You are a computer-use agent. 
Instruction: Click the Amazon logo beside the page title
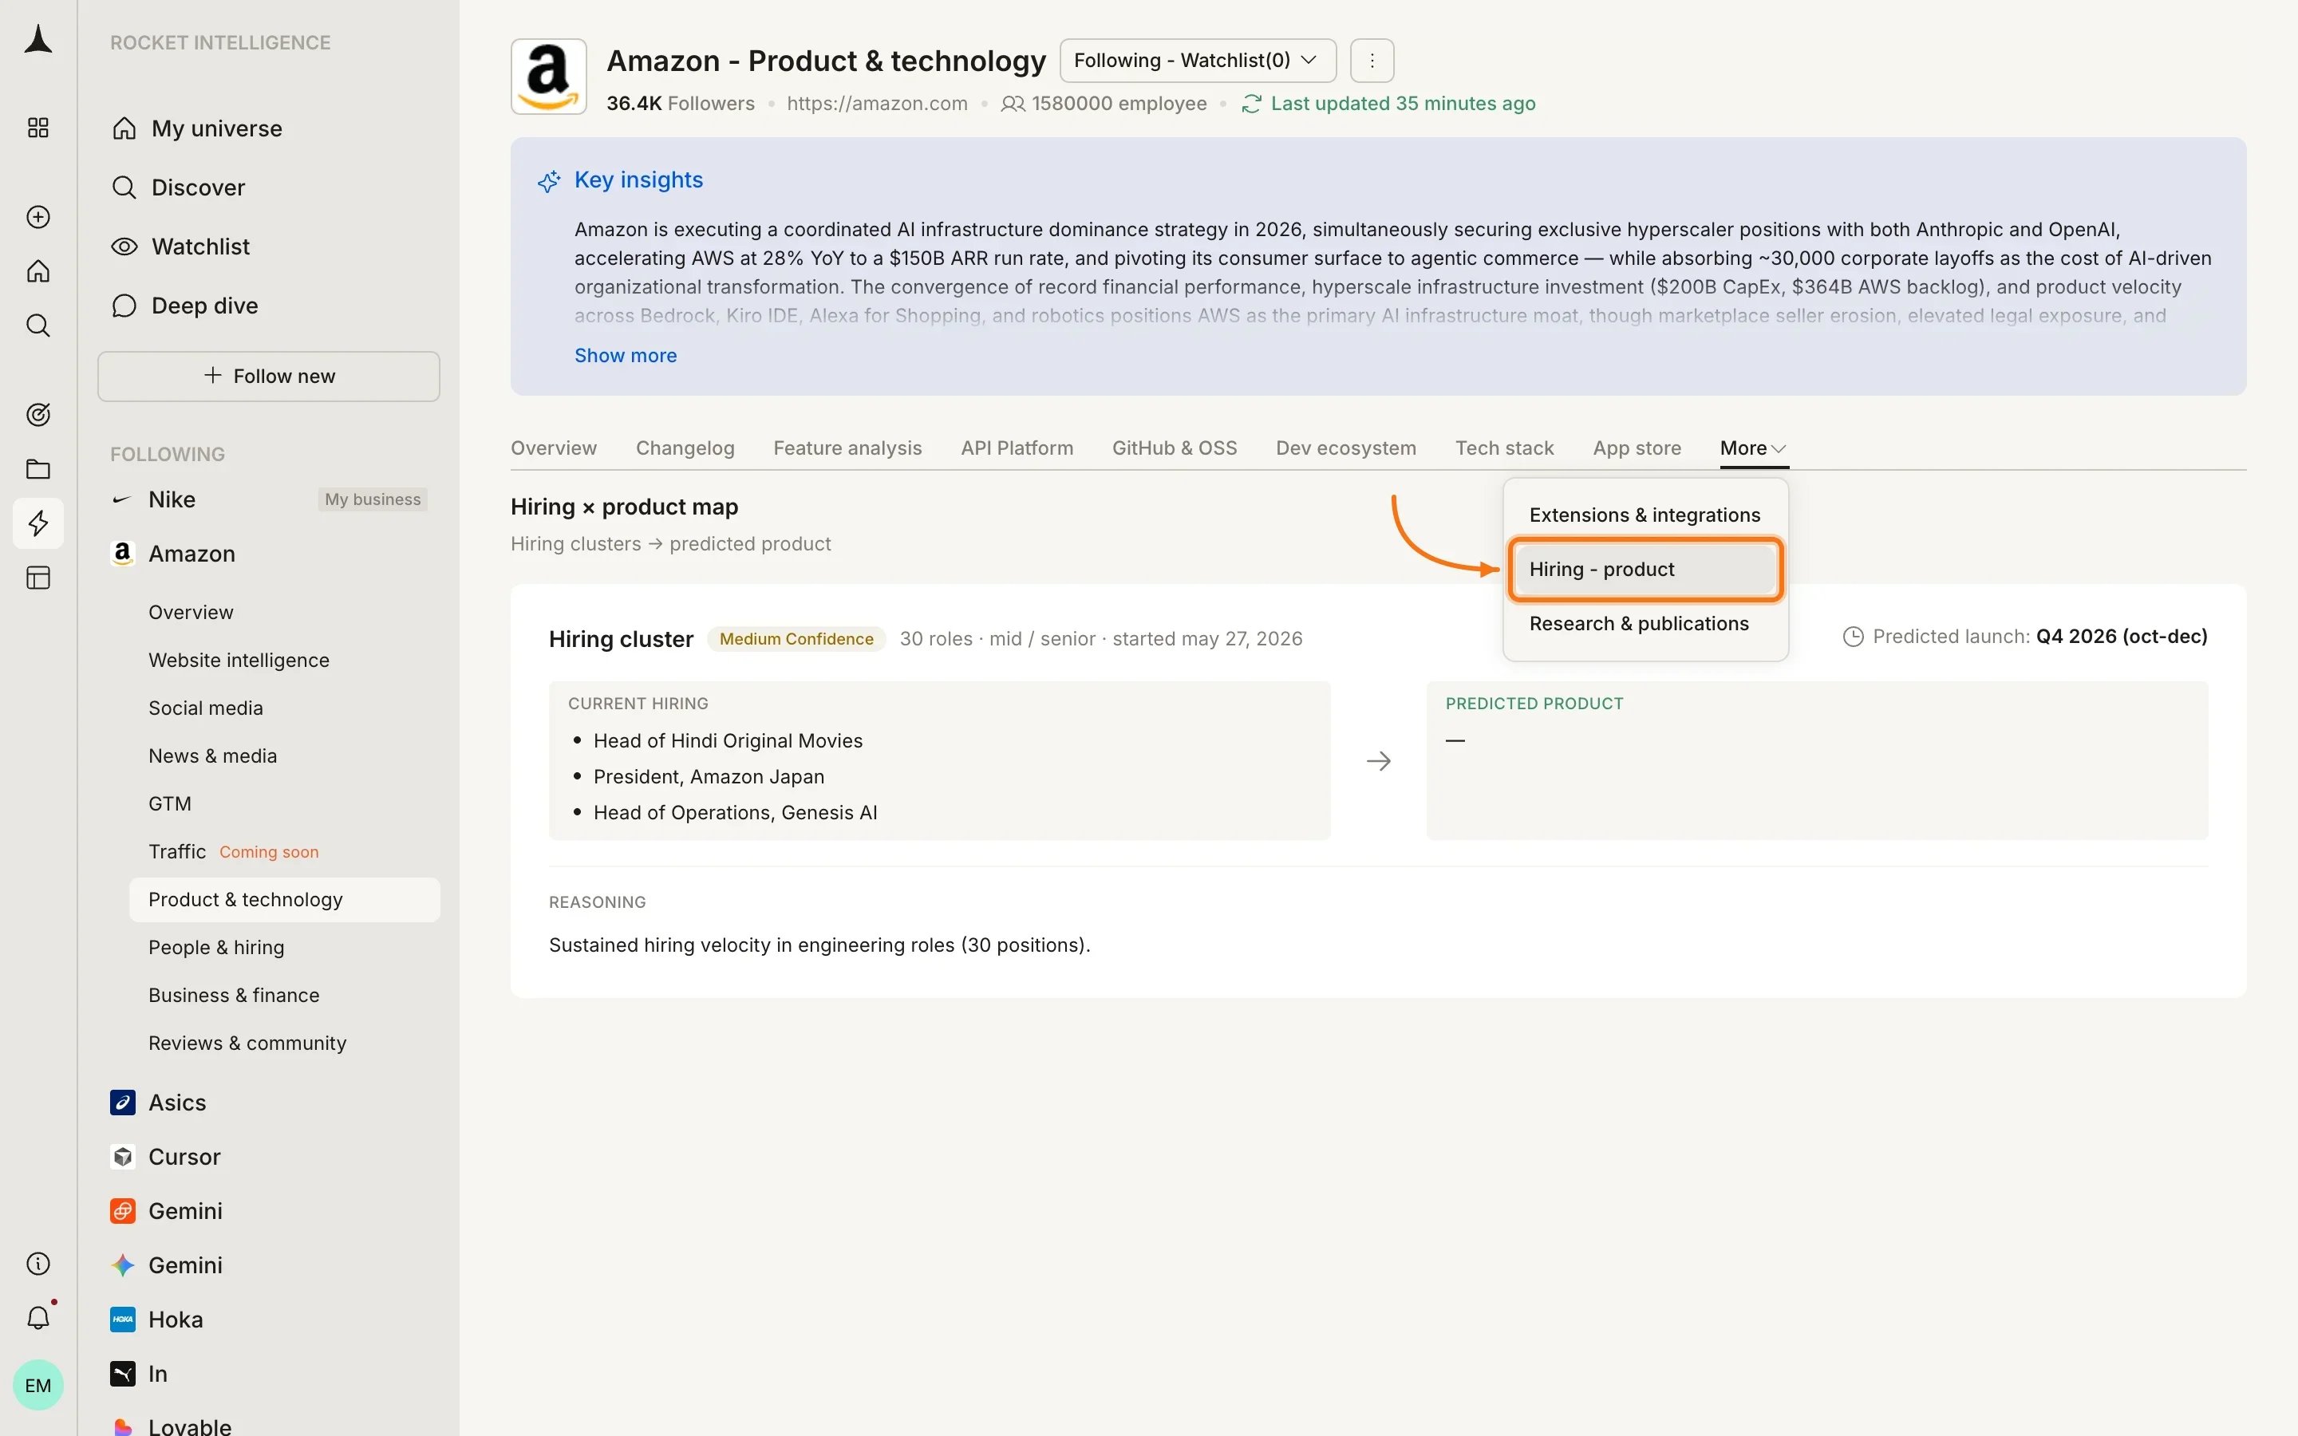[549, 77]
